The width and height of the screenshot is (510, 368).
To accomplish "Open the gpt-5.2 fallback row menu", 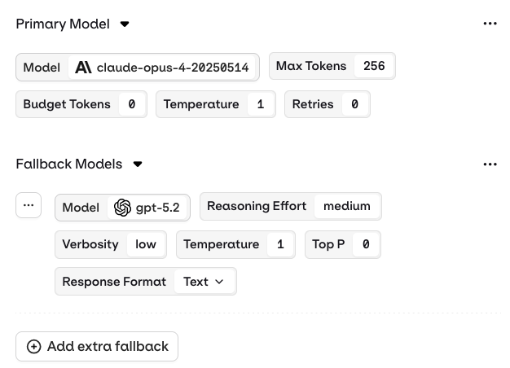I will click(29, 206).
